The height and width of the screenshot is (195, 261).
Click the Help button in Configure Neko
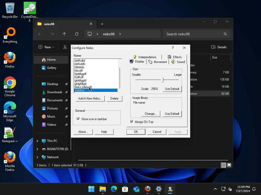click(104, 132)
